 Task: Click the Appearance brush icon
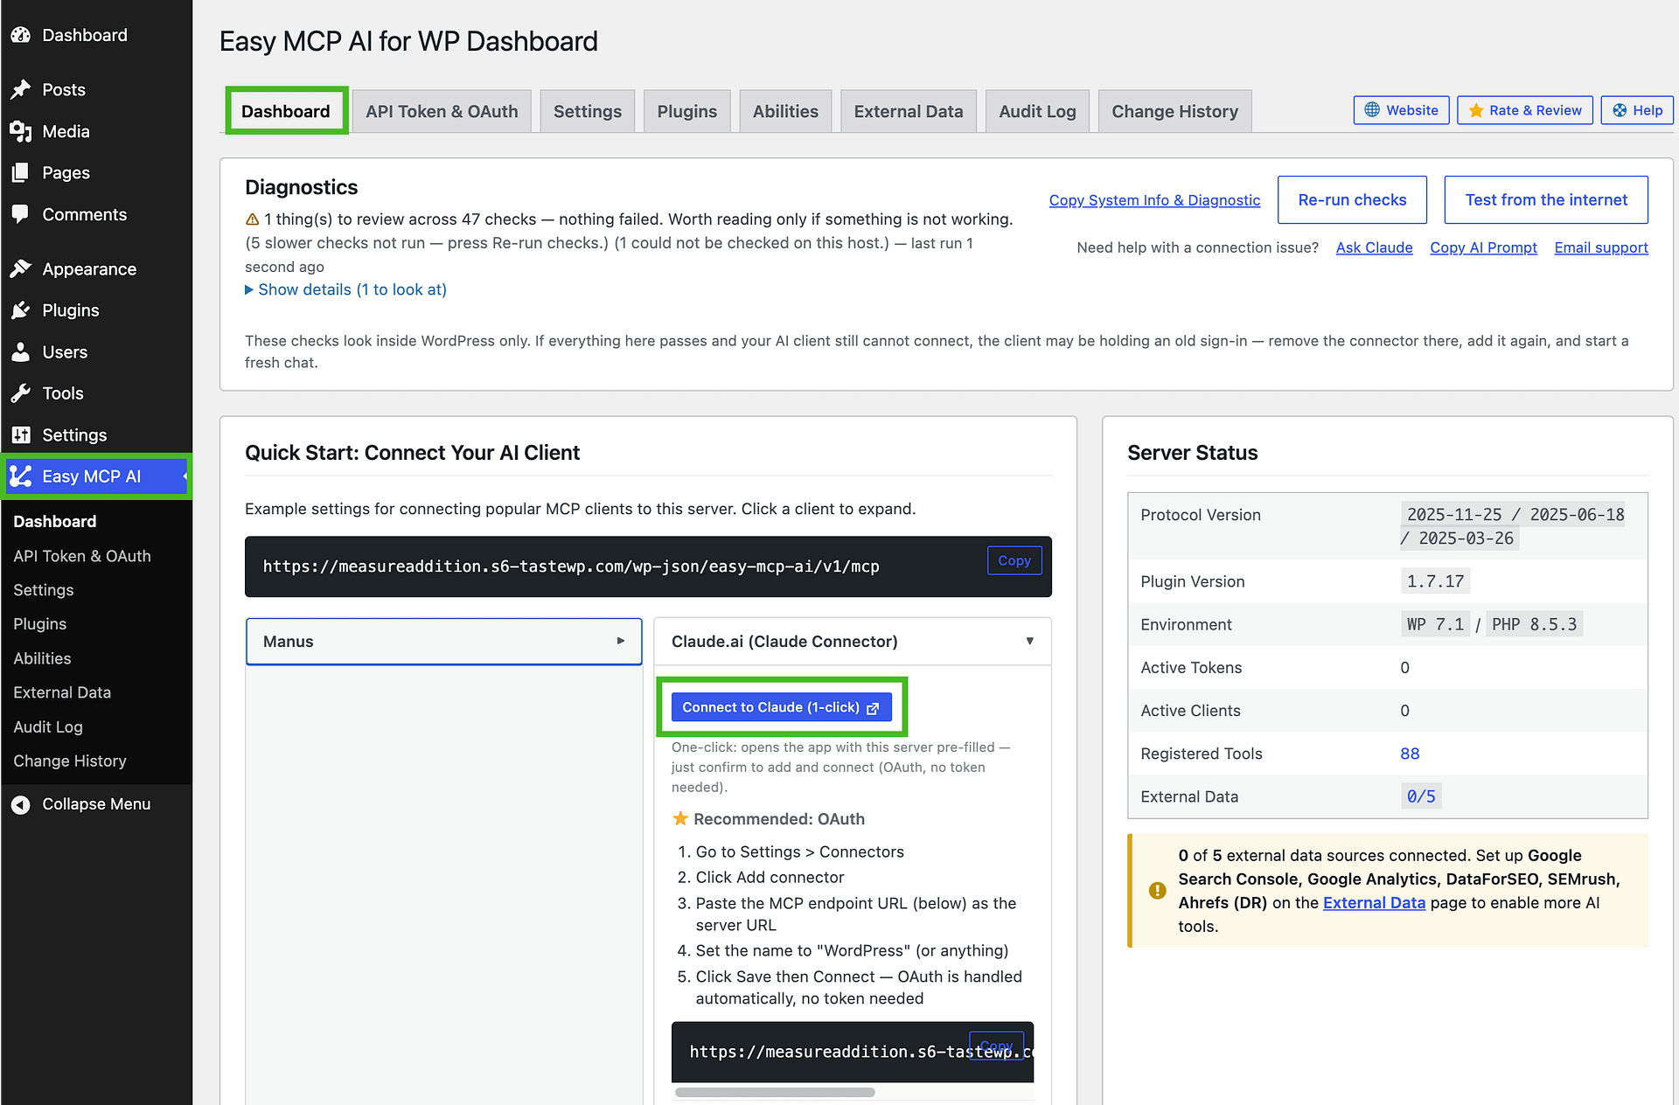click(21, 268)
